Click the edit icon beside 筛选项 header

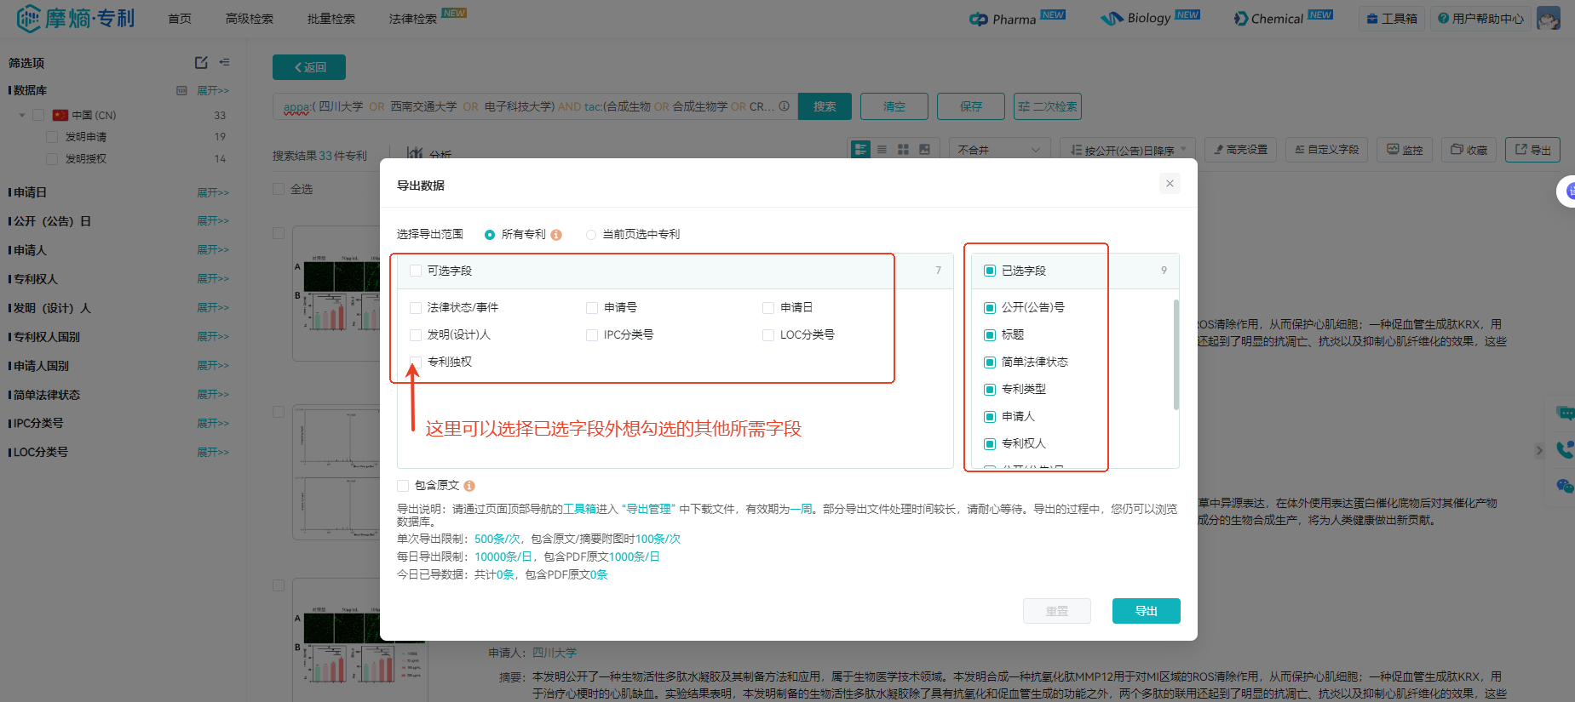coord(201,63)
